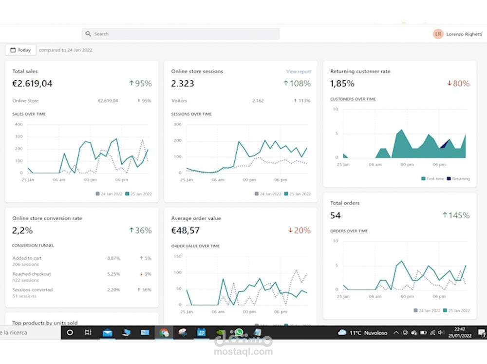The image size is (487, 364).
Task: Click the search magnifier icon
Action: (x=88, y=34)
